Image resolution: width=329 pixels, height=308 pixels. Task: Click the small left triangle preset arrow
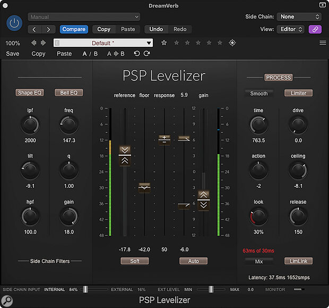(x=33, y=43)
